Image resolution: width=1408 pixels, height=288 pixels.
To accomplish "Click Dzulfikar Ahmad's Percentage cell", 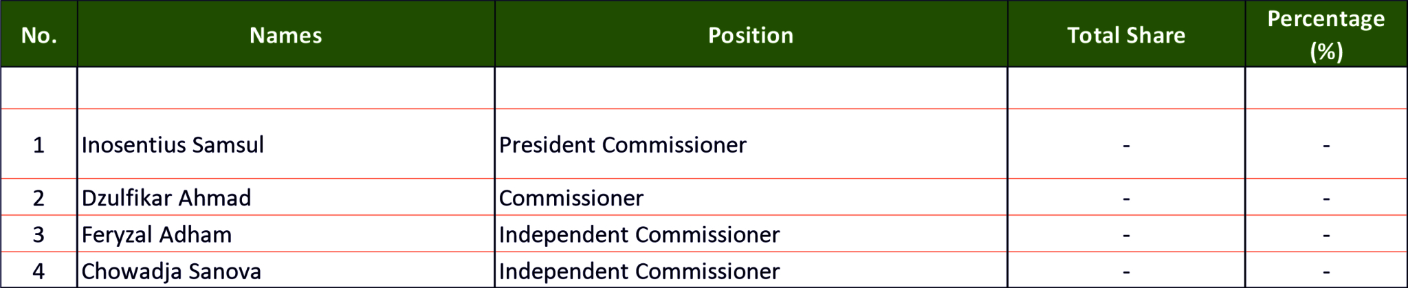I will click(1325, 198).
